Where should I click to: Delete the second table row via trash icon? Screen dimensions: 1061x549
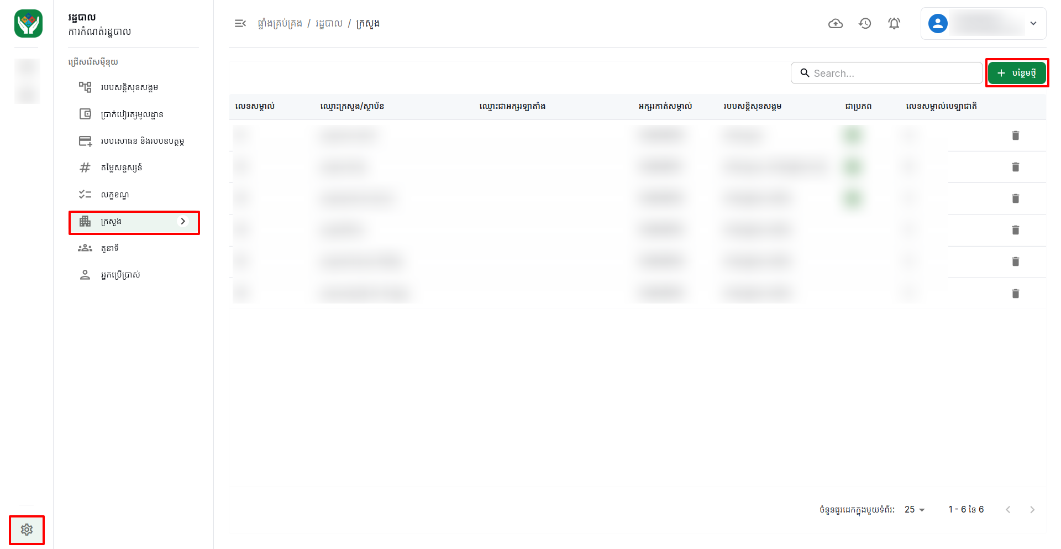1015,167
